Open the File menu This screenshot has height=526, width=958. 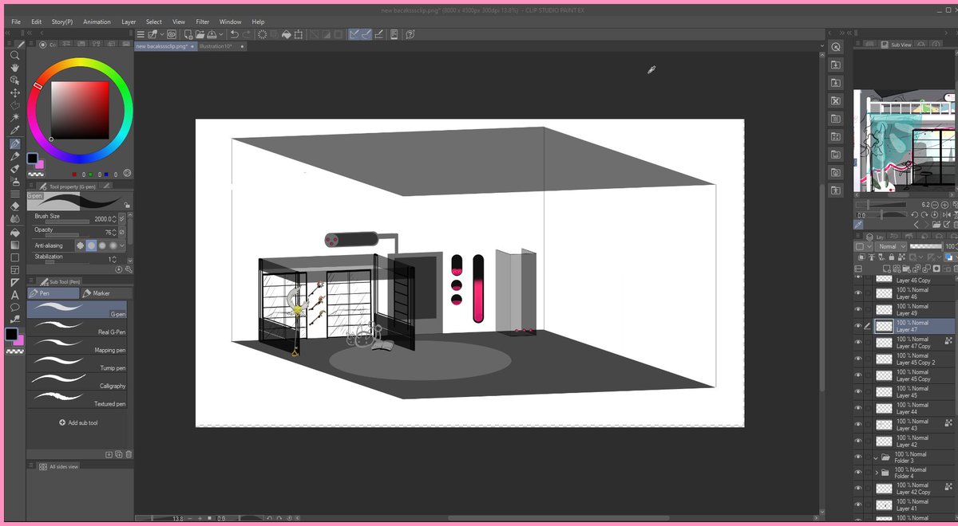point(15,22)
